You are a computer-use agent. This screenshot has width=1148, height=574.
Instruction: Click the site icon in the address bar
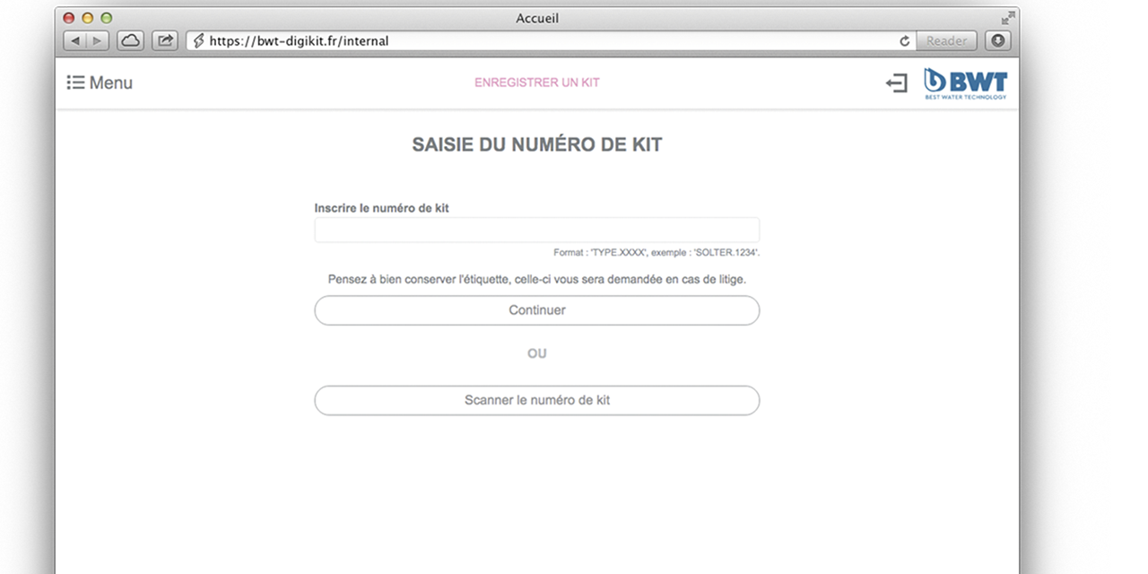pyautogui.click(x=199, y=40)
